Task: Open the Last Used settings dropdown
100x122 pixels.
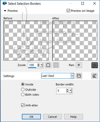Action: pos(58,76)
